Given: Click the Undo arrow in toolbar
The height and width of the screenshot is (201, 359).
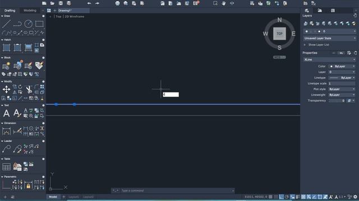Looking at the screenshot, I should [89, 3].
